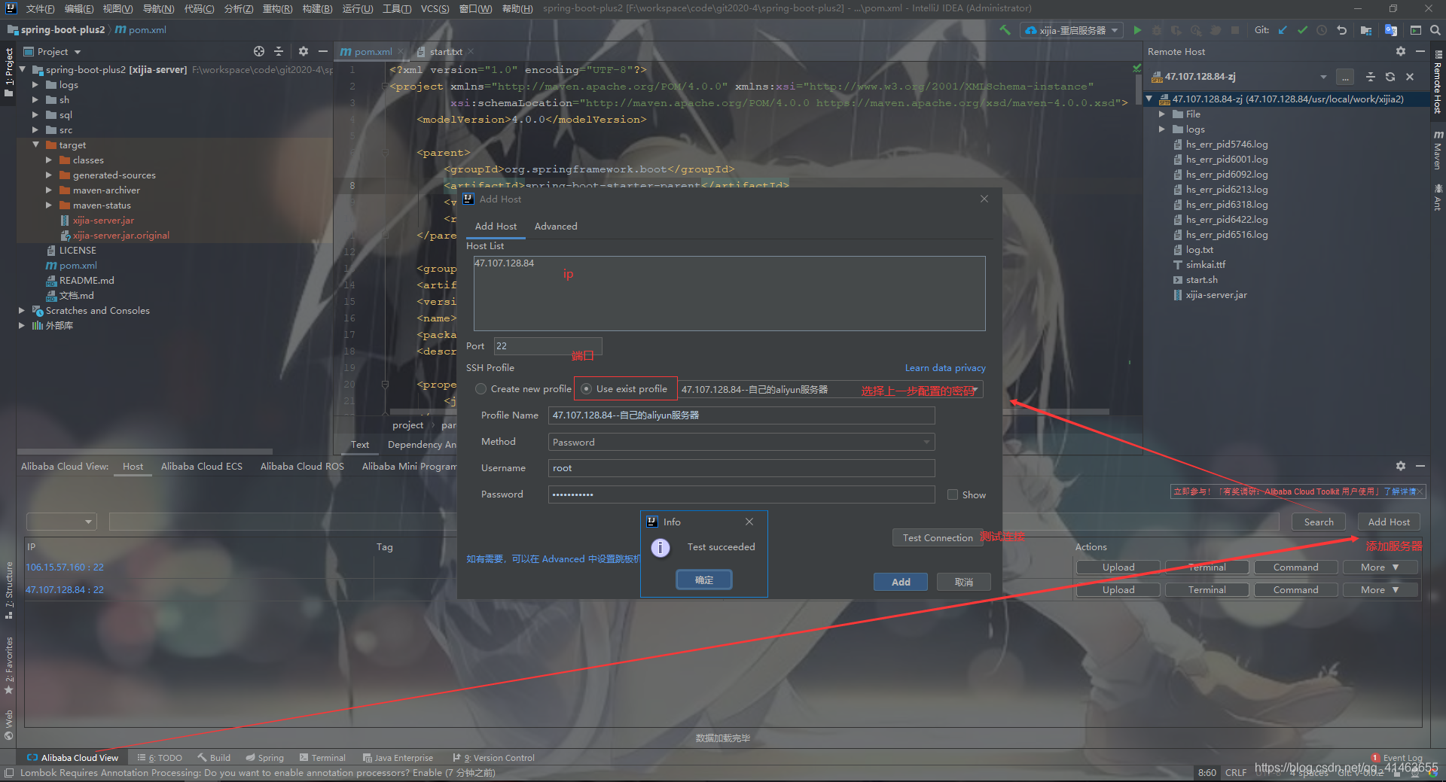Click the Translate icon in the toolbar
Screen dimensions: 1446x782
[x=1391, y=30]
